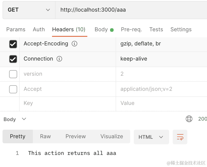Enable the Accept header checkbox
This screenshot has width=207, height=167.
pos(13,89)
